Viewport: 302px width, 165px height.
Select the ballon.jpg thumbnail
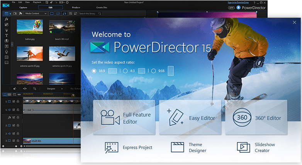(30, 27)
